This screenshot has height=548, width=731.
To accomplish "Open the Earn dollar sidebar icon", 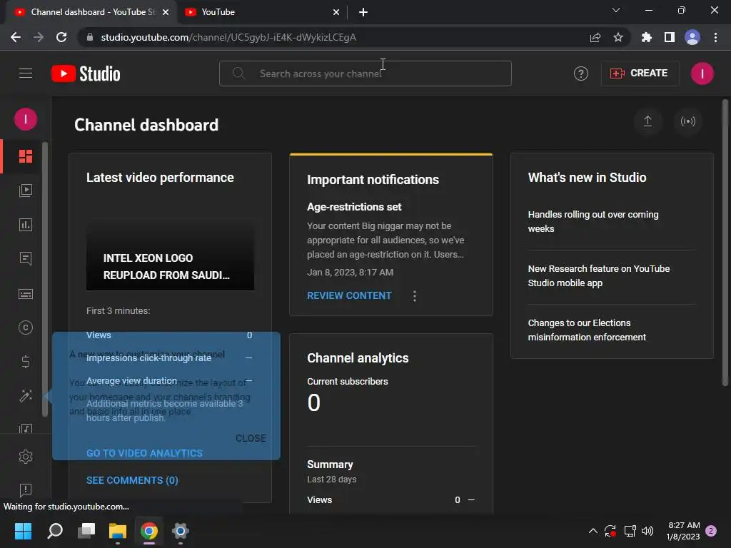I will (26, 362).
